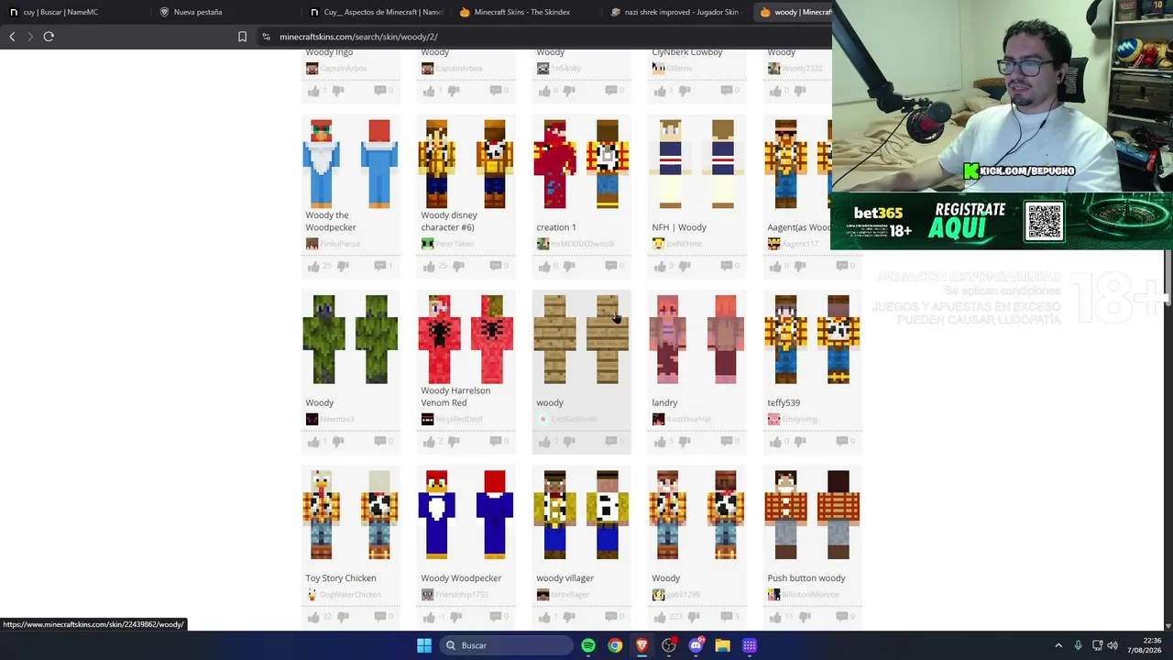Select the Woody Woodpecker blue skin thumbnail
1173x660 pixels.
(466, 514)
